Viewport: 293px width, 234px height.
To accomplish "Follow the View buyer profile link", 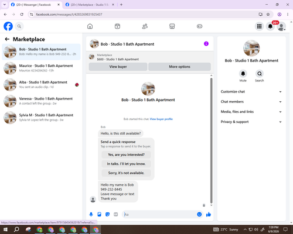I will click(161, 119).
